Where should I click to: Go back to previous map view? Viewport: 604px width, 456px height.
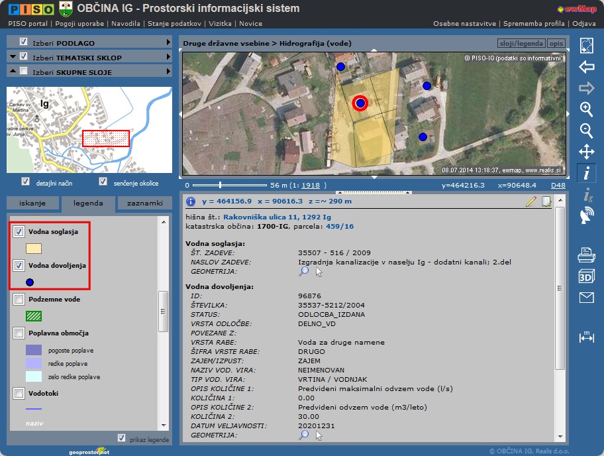click(x=586, y=67)
